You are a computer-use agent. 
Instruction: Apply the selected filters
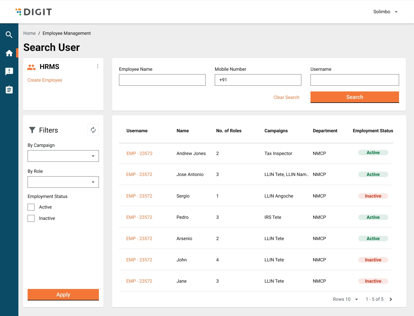63,295
